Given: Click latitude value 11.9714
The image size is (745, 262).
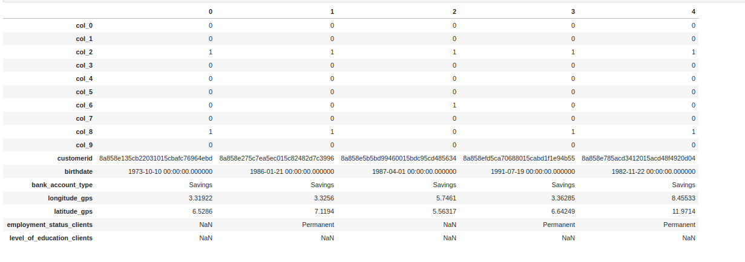Looking at the screenshot, I should tap(684, 211).
